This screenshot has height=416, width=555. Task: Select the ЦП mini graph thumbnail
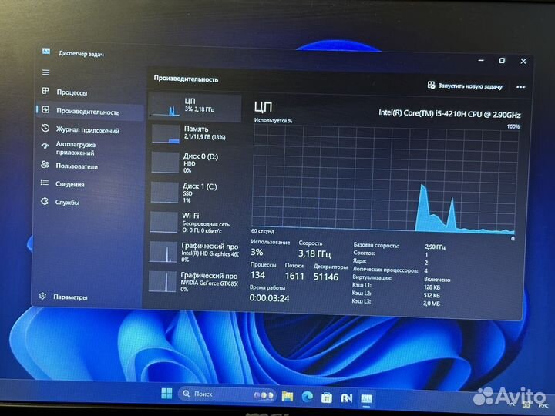(x=166, y=106)
